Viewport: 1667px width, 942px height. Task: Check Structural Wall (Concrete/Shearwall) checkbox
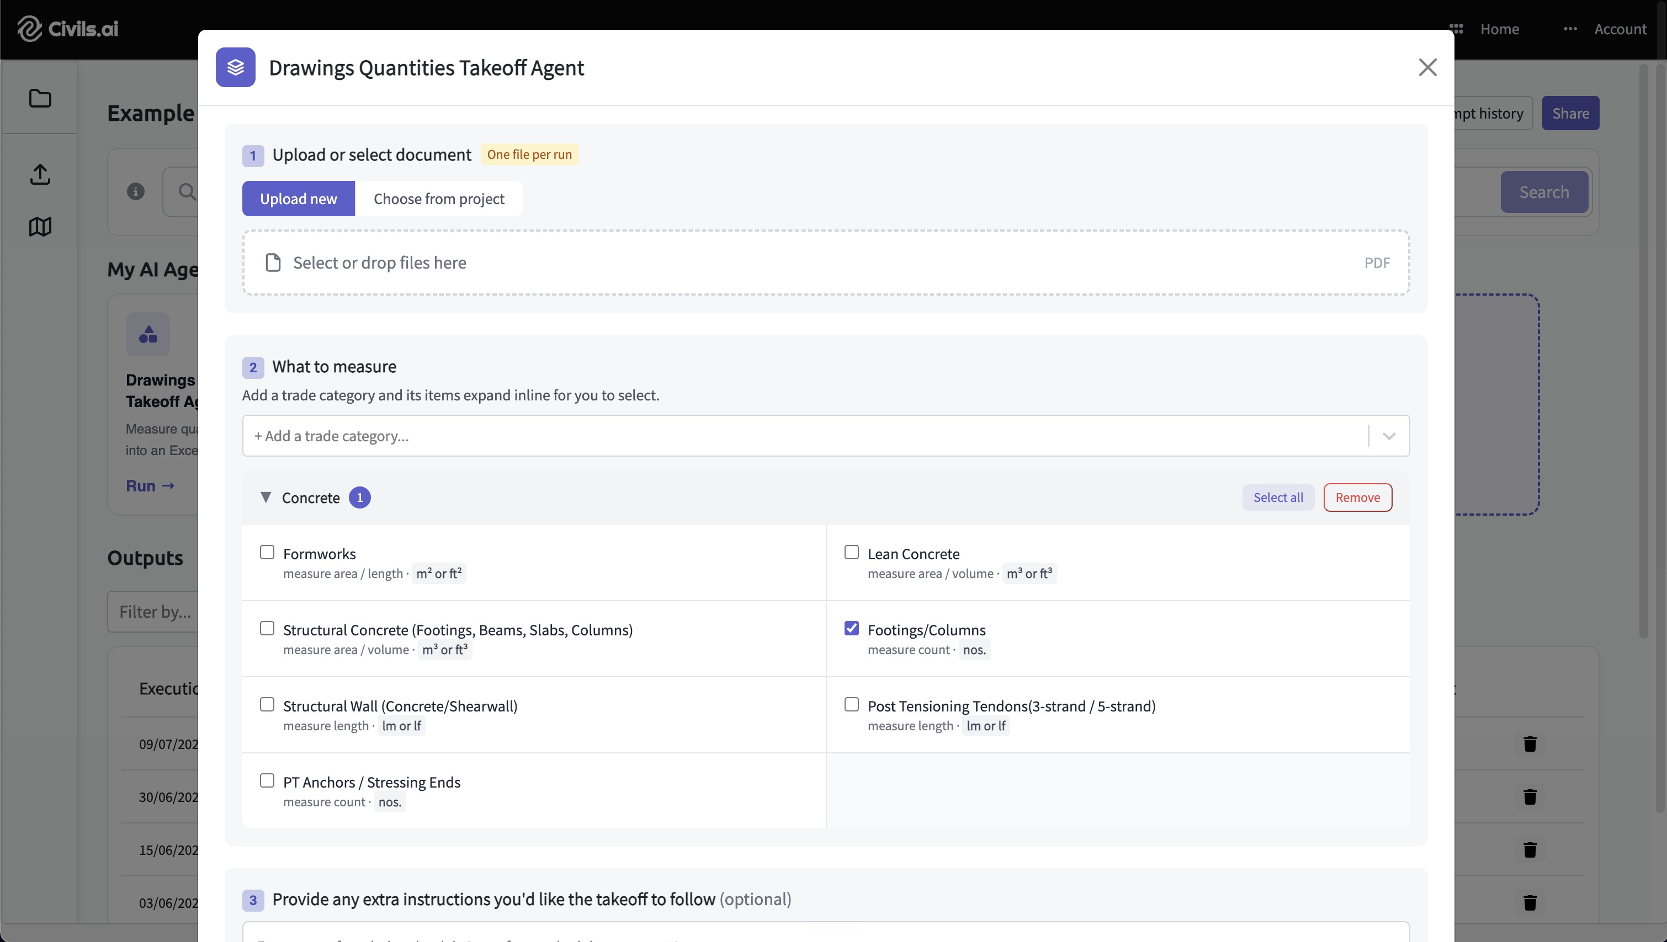point(267,704)
